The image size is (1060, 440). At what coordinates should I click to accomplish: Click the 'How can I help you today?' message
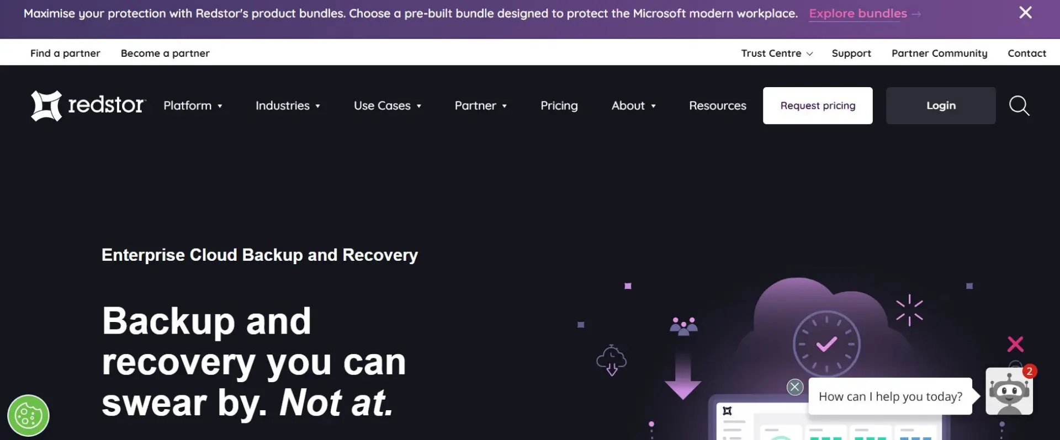tap(890, 396)
